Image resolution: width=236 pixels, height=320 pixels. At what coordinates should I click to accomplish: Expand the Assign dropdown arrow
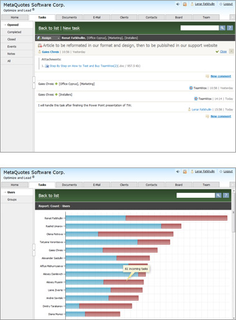58,38
